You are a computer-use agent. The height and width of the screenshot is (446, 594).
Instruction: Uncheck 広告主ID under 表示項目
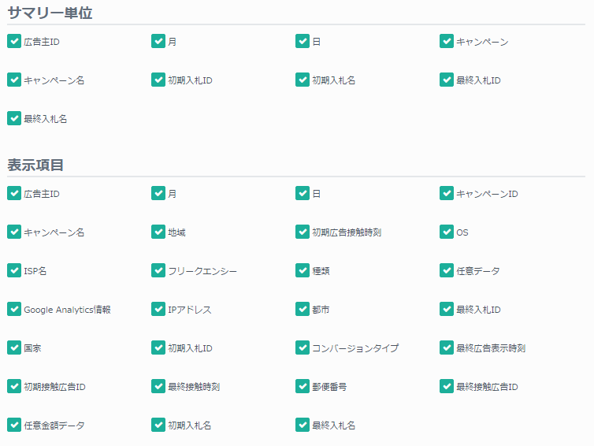point(14,193)
